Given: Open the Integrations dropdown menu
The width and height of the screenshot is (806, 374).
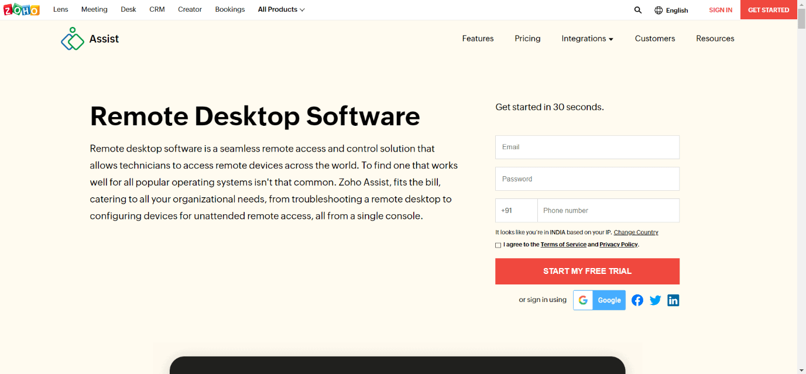Looking at the screenshot, I should click(x=587, y=39).
